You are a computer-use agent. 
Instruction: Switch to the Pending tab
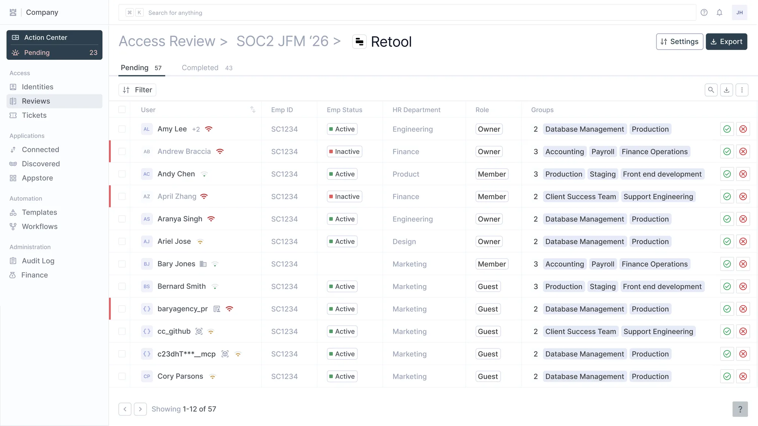click(141, 68)
